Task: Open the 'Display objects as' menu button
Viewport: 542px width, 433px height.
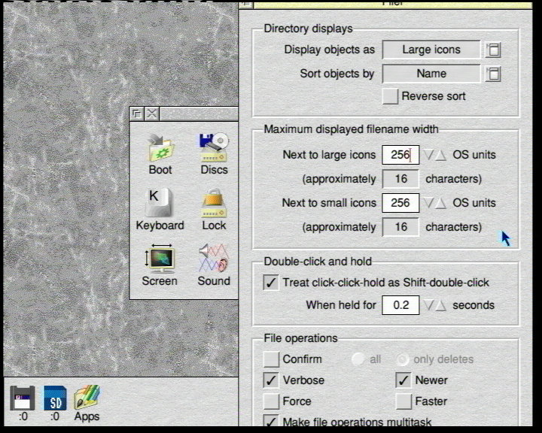Action: pos(493,50)
